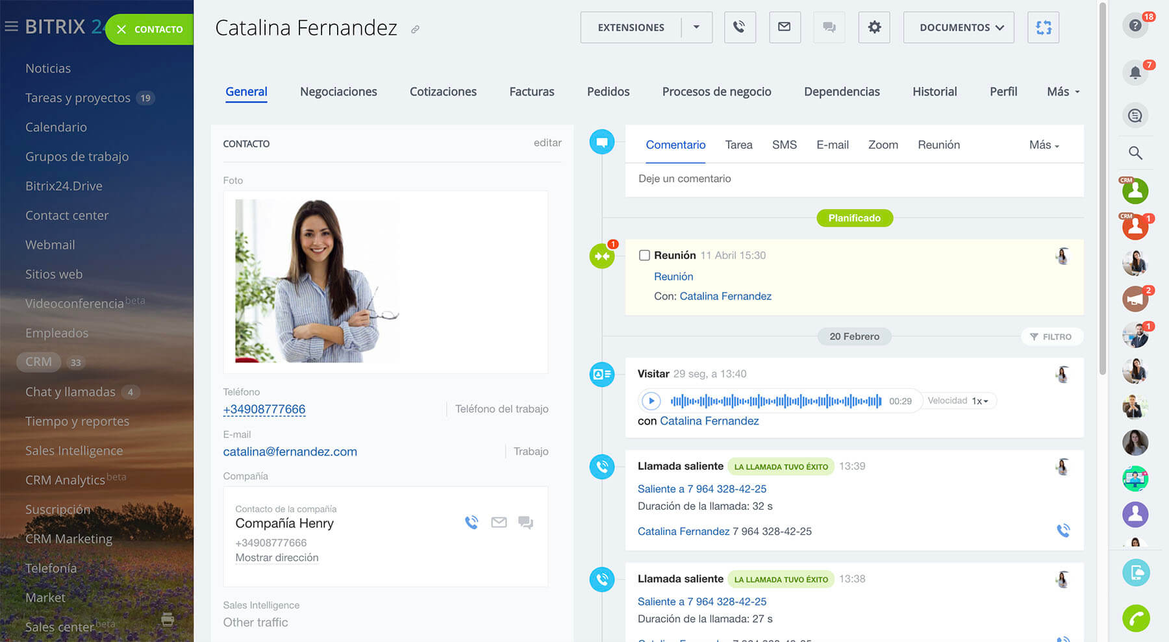Open navigation with the hamburger menu icon
The width and height of the screenshot is (1169, 642).
[11, 26]
